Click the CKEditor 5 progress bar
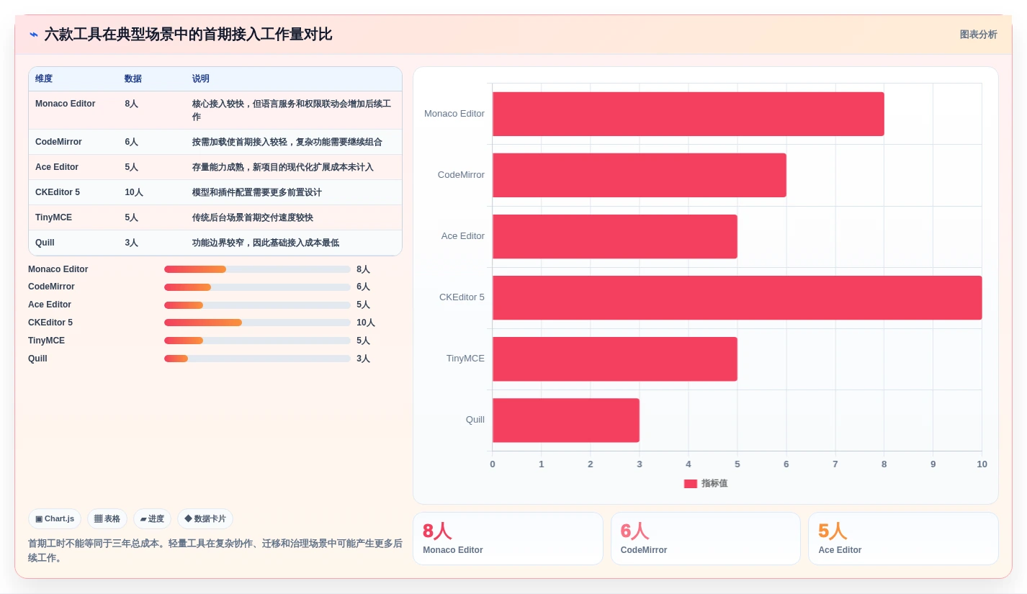Viewport: 1027px width, 594px height. pos(257,323)
